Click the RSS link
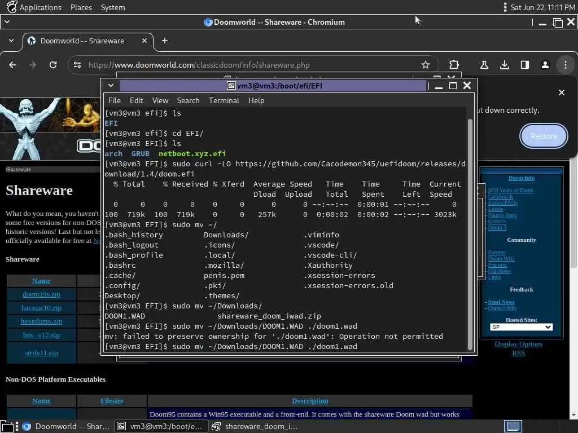Viewport: 578px width, 433px height. [518, 353]
